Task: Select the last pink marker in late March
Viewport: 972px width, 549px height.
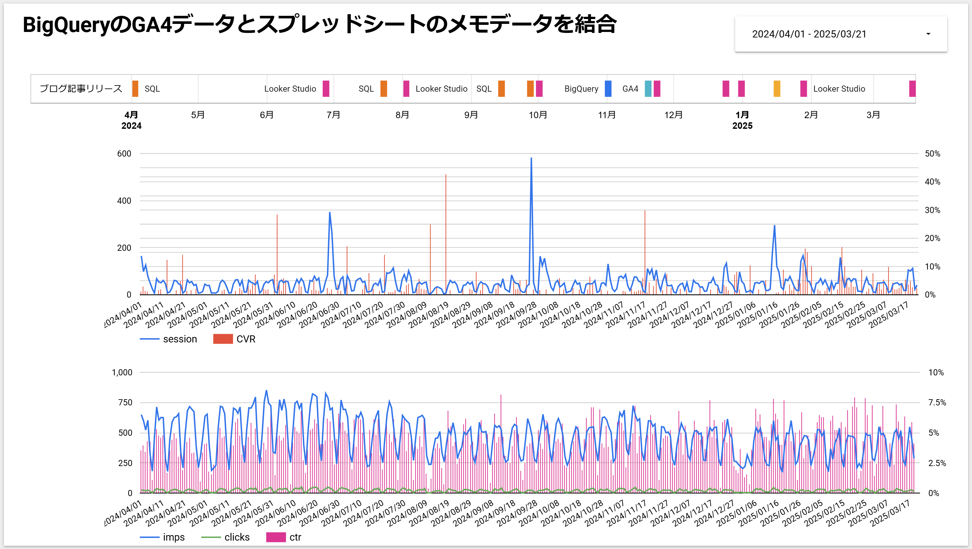Action: click(912, 89)
